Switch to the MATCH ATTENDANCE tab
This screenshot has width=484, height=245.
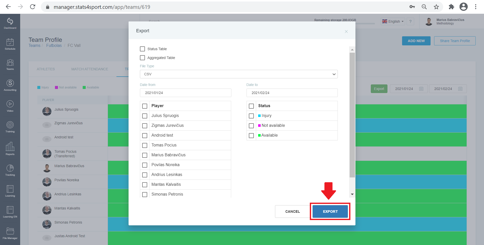(90, 69)
